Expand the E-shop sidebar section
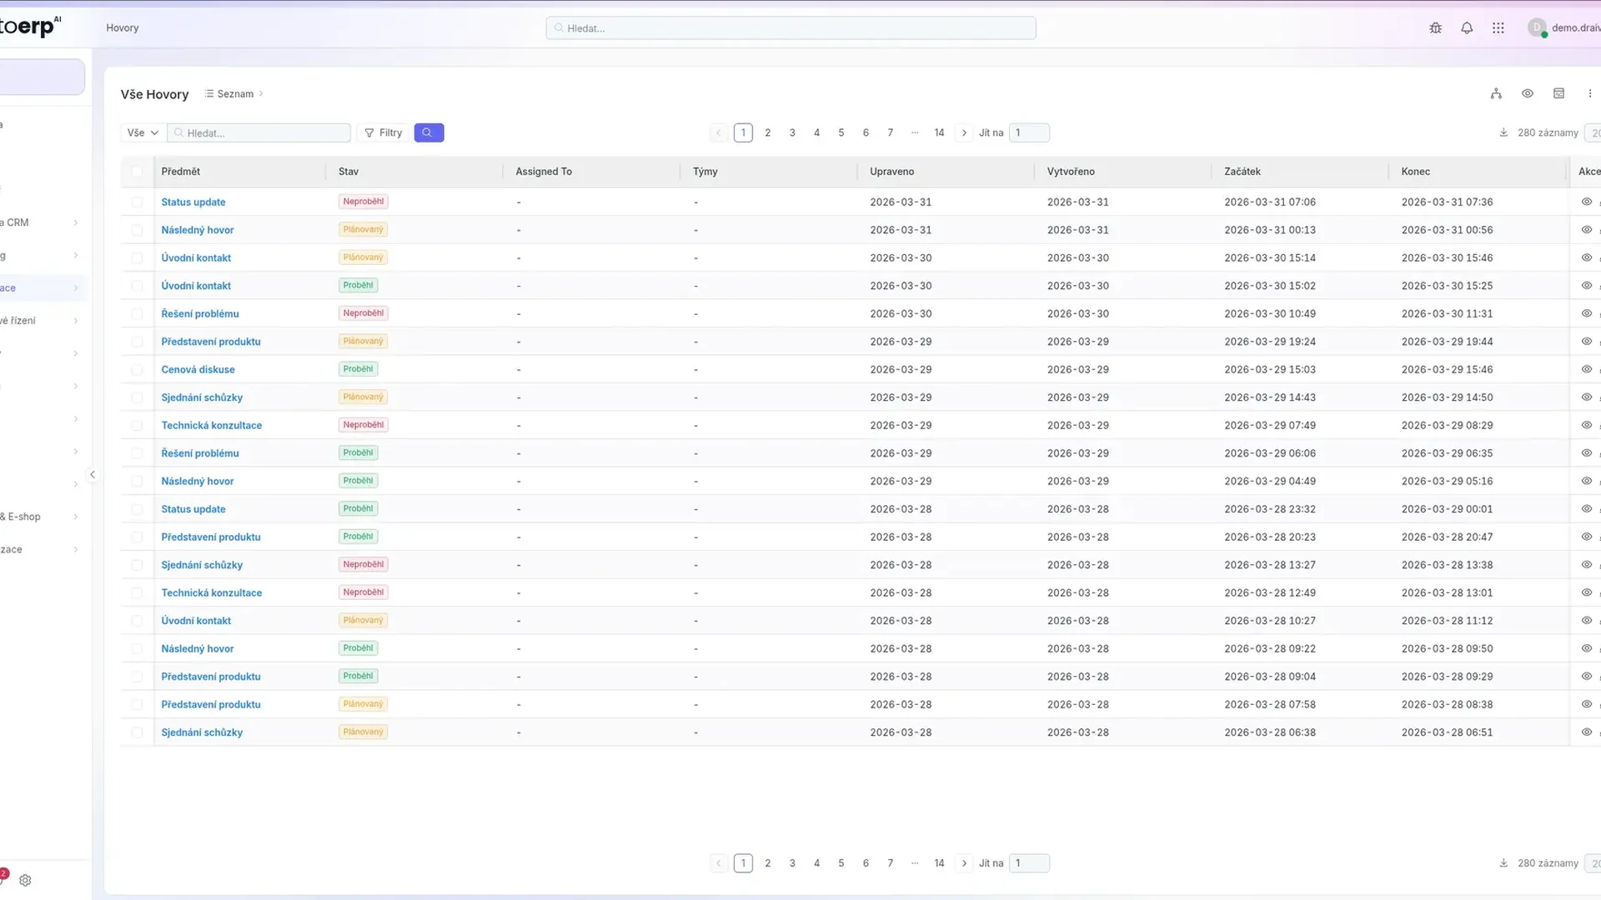The height and width of the screenshot is (900, 1601). pyautogui.click(x=75, y=517)
